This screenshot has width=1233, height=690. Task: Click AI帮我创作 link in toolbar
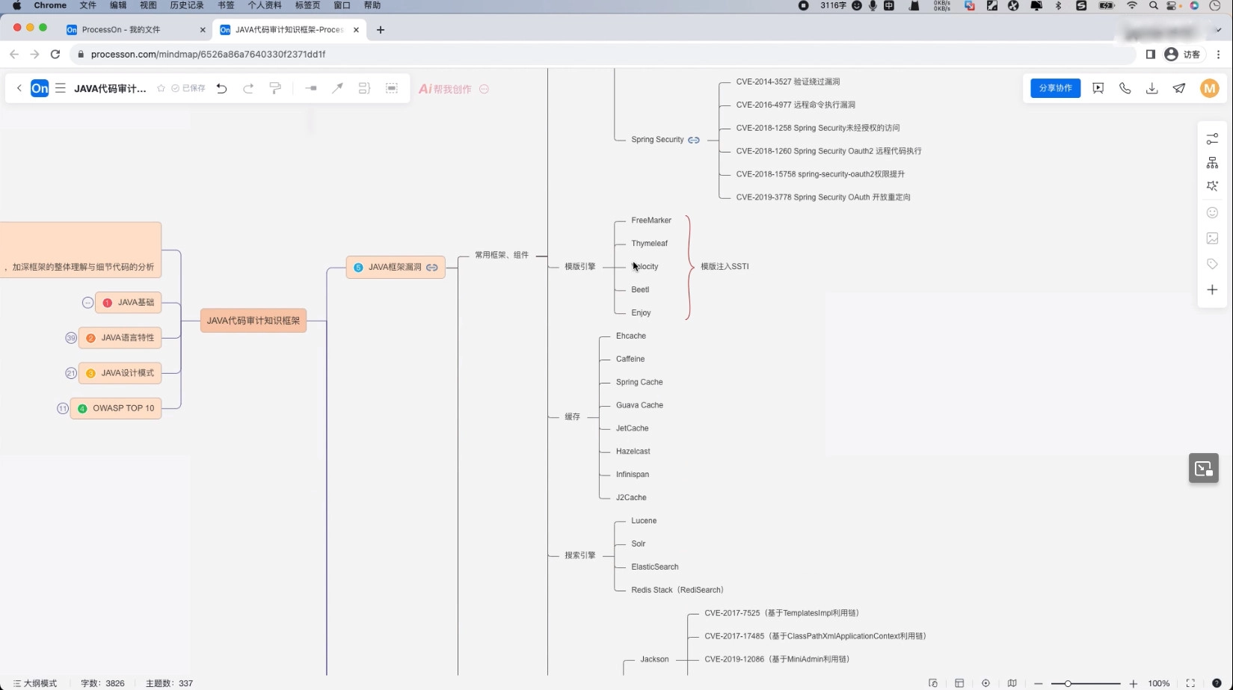(x=446, y=89)
